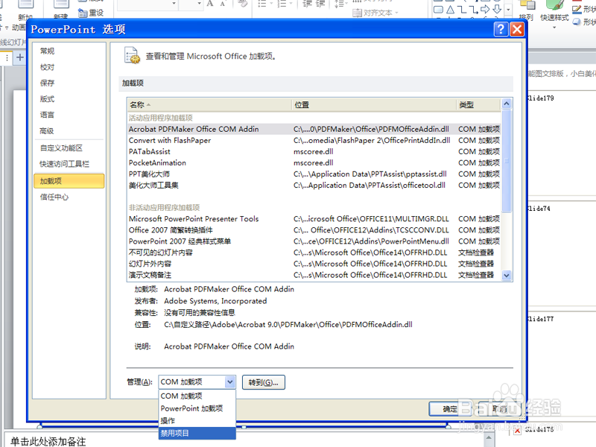
Task: Click the 取消 button
Action: [x=499, y=409]
